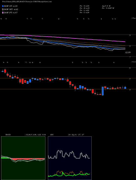Select the 'DOW PT: 6.87' legend text
The width and height of the screenshot is (136, 180).
point(11,13)
